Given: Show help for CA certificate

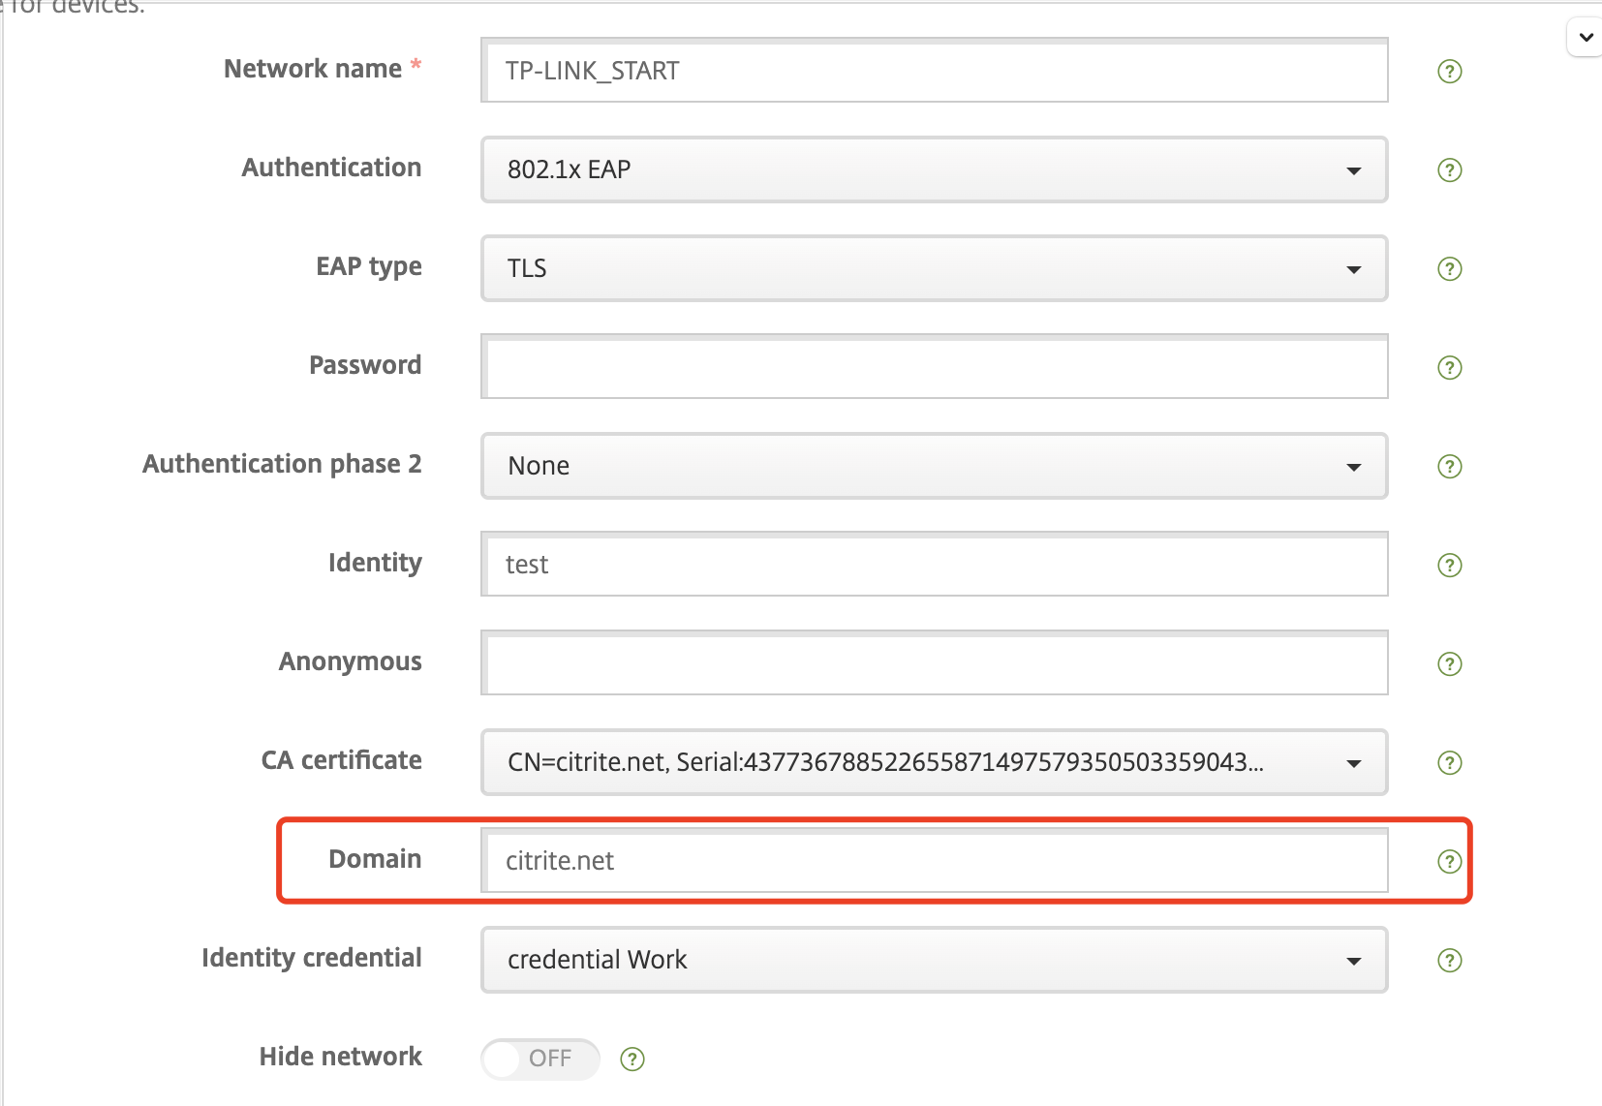Looking at the screenshot, I should [1449, 763].
